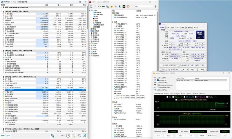
Task: Click the HWiNFO clock reset timer icon
Action: click(68, 135)
